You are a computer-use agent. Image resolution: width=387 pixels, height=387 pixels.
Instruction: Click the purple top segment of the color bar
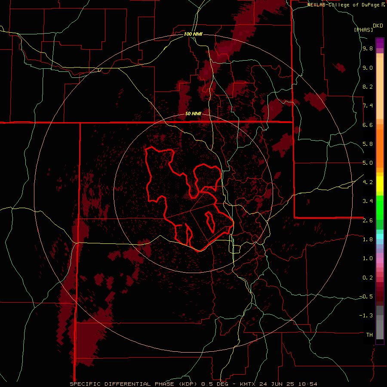coord(380,43)
